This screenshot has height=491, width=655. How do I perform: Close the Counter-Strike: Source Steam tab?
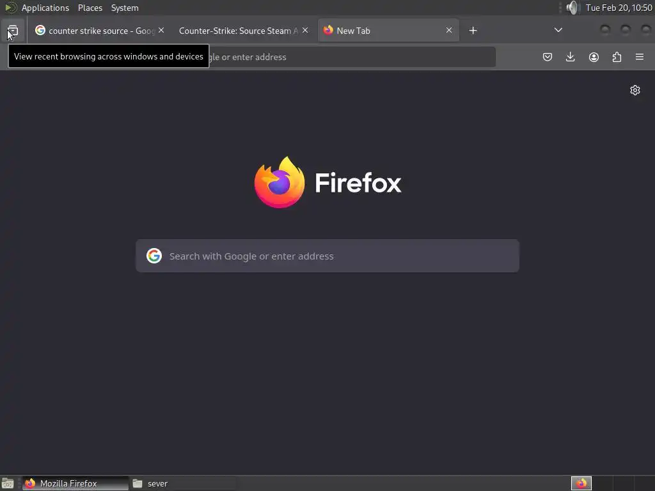[305, 31]
